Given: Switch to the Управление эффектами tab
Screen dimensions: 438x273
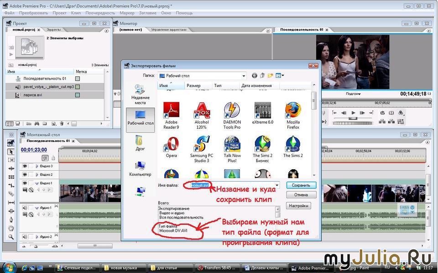Looking at the screenshot, I should (169, 30).
